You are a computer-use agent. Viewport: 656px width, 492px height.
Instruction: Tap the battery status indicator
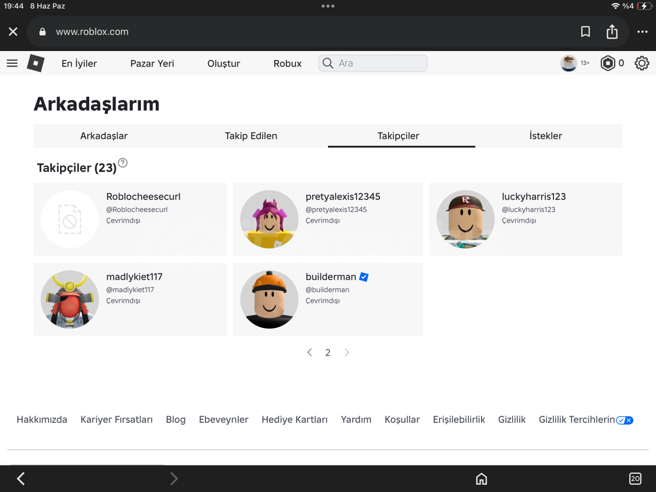point(644,6)
